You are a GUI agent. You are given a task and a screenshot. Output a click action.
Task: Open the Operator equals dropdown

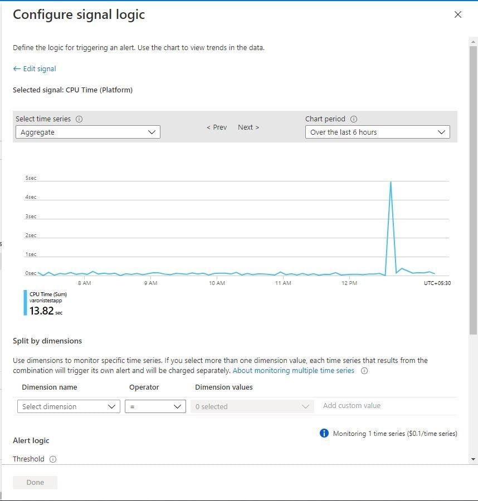click(155, 406)
